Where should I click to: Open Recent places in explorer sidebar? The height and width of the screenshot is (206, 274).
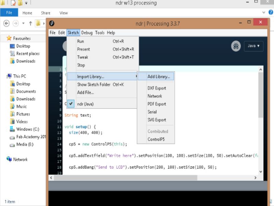pyautogui.click(x=25, y=54)
